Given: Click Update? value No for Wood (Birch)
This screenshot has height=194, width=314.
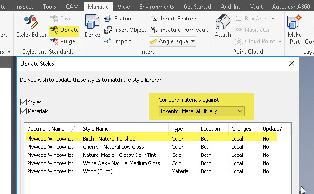Looking at the screenshot, I should (266, 171).
